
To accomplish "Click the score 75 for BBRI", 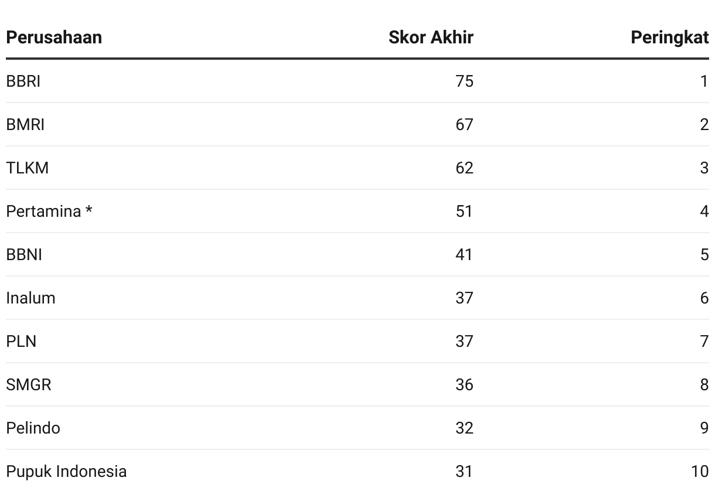I will (464, 81).
